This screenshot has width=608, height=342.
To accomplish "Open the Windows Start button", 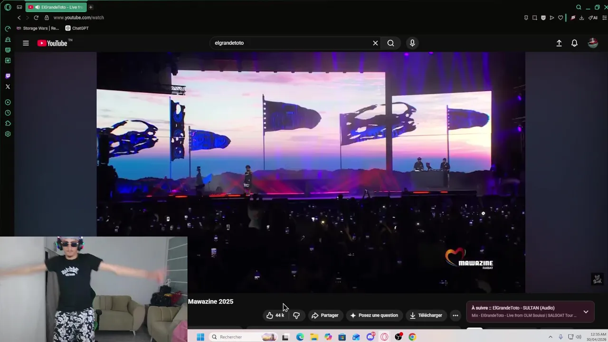I will pyautogui.click(x=200, y=337).
